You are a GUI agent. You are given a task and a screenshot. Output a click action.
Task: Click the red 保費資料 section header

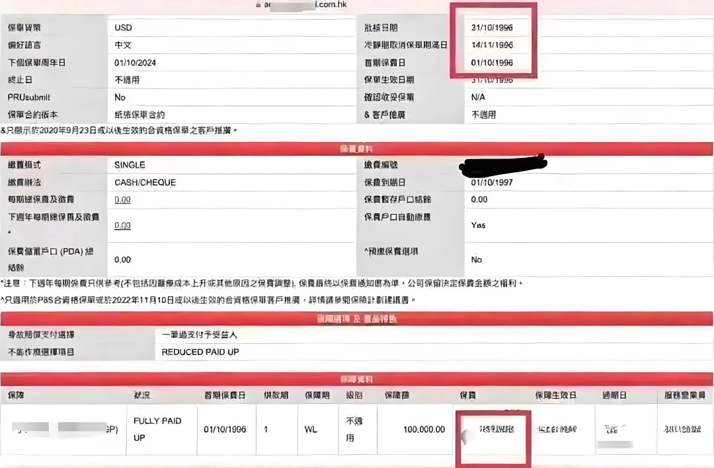pyautogui.click(x=356, y=149)
